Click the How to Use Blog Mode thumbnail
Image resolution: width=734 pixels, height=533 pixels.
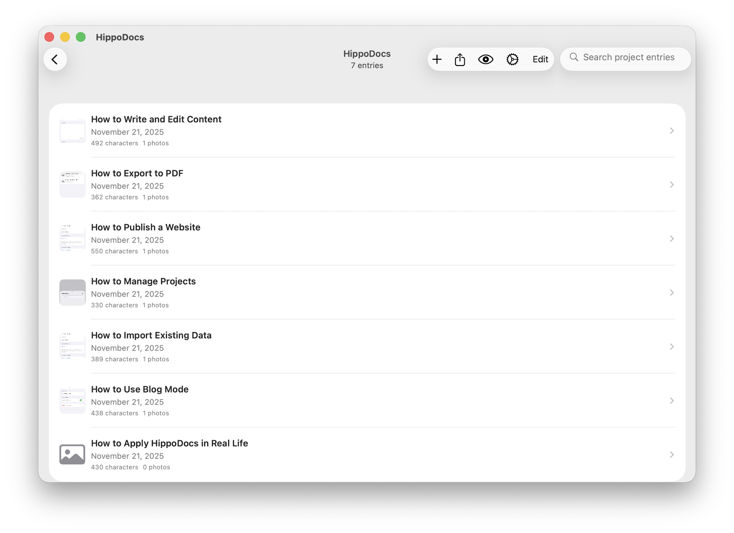point(72,401)
